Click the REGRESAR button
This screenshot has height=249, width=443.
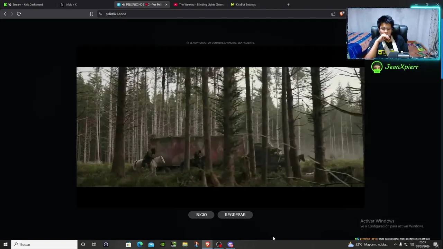point(235,215)
